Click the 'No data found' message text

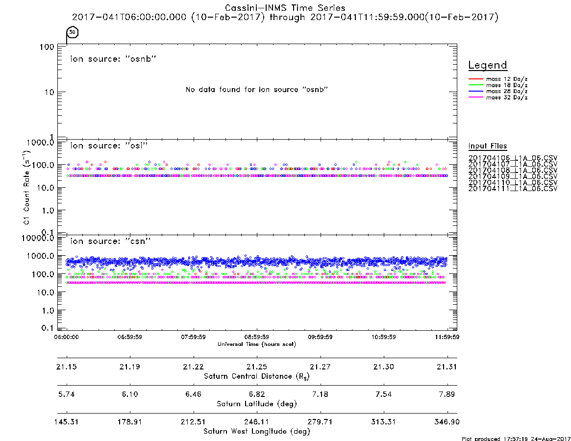click(x=257, y=90)
